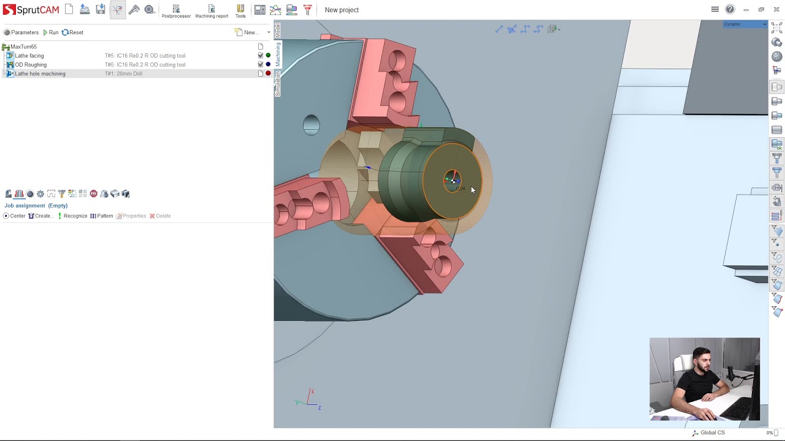The height and width of the screenshot is (441, 785).
Task: Run the selected operation
Action: coord(51,32)
